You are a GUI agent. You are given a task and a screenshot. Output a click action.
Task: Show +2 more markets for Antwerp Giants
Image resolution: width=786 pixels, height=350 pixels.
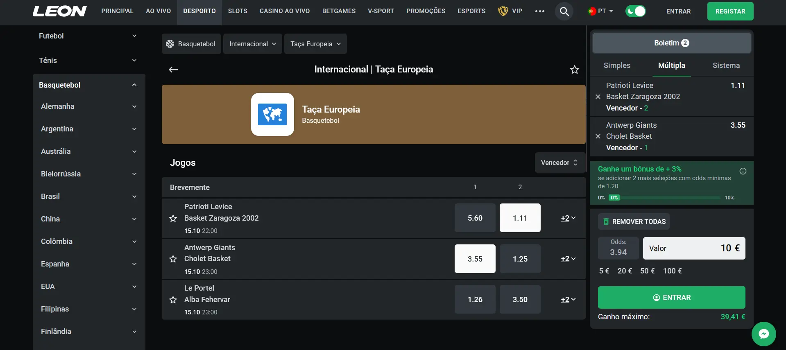(568, 259)
